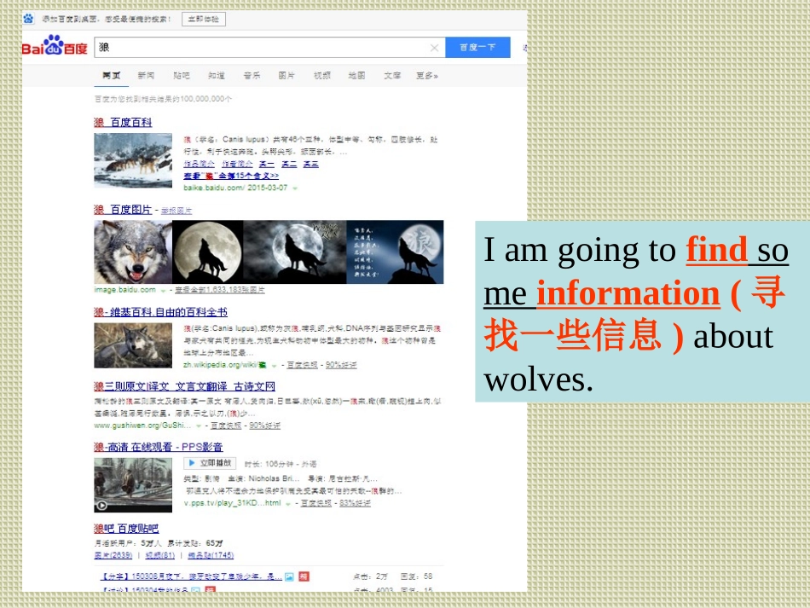This screenshot has width=810, height=608.
Task: Switch to the 新闻 news tab
Action: [x=146, y=76]
